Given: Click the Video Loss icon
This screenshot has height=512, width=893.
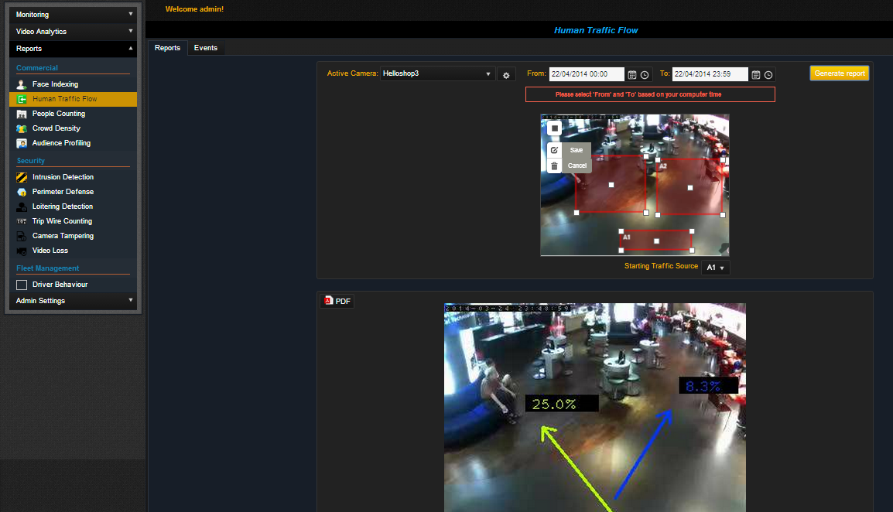Looking at the screenshot, I should 22,251.
